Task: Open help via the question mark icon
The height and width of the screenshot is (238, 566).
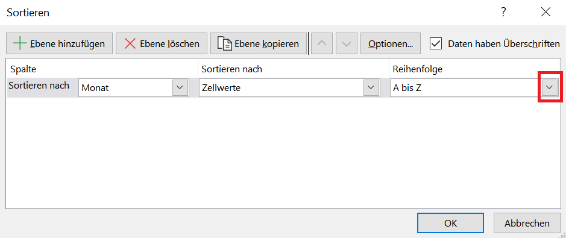Action: tap(503, 12)
